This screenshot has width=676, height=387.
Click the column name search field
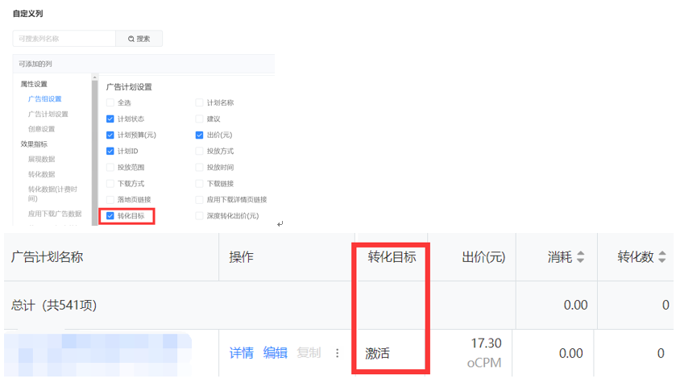64,39
